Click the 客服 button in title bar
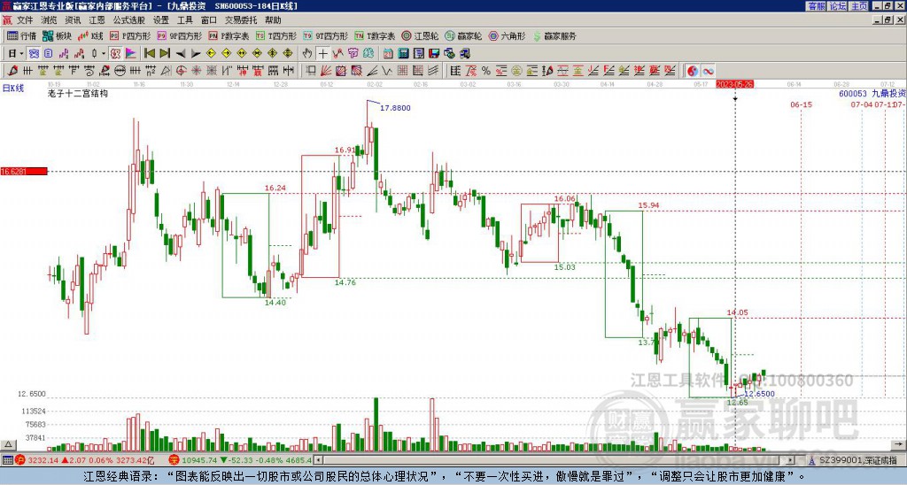 click(x=816, y=6)
